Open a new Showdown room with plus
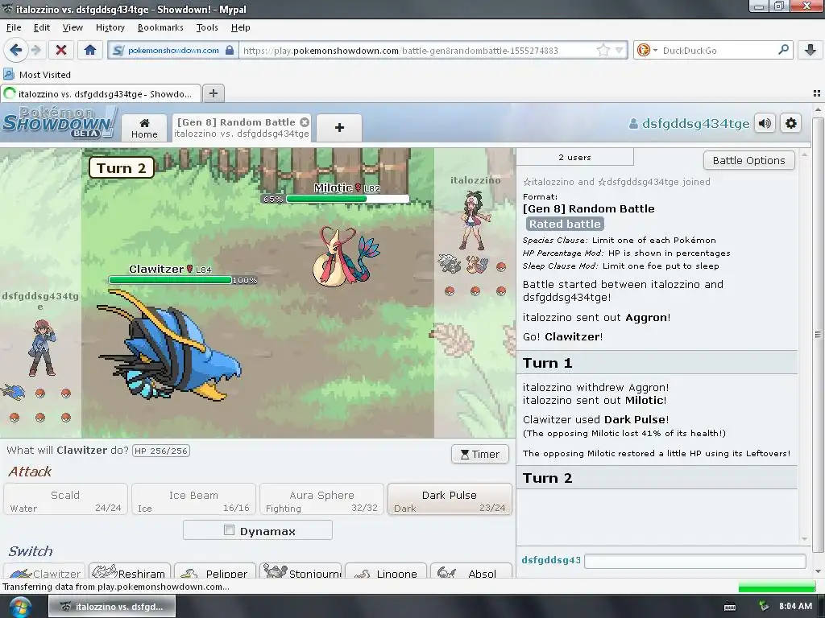 (339, 128)
